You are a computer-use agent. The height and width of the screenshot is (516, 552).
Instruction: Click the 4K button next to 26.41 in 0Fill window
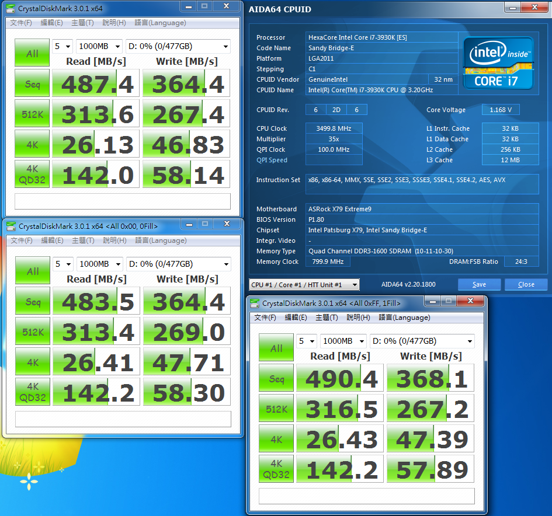[33, 361]
